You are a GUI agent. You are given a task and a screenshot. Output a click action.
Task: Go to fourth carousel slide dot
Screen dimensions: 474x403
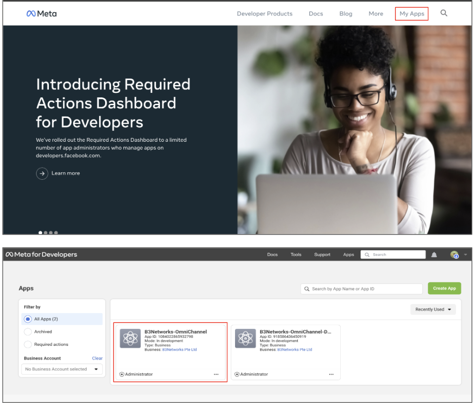(x=56, y=233)
